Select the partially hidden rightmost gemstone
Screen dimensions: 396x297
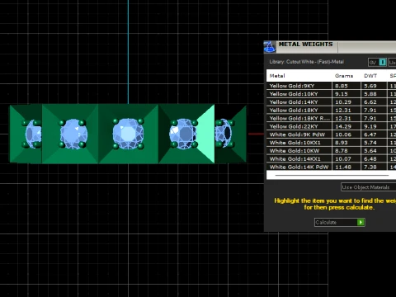click(224, 133)
